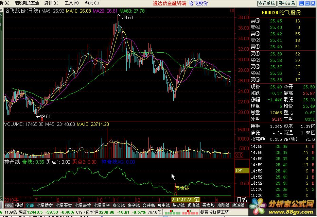Click the green connection signal bars indicator
This screenshot has height=217, width=317.
tap(172, 212)
